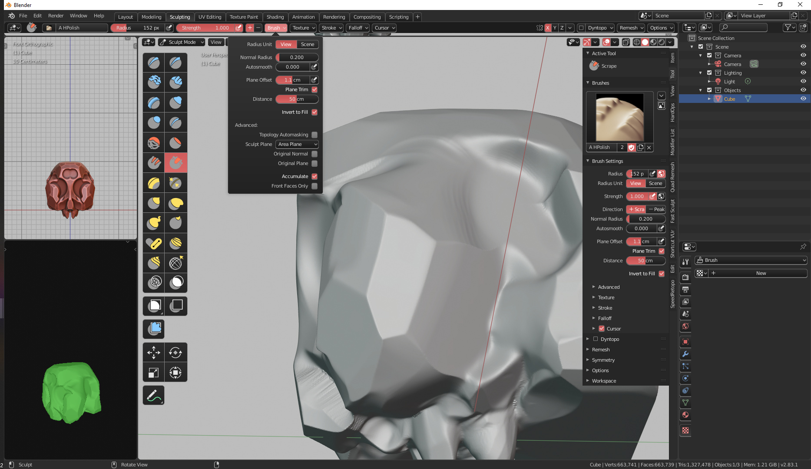Open the Material properties tab
Image resolution: width=811 pixels, height=469 pixels.
685,415
